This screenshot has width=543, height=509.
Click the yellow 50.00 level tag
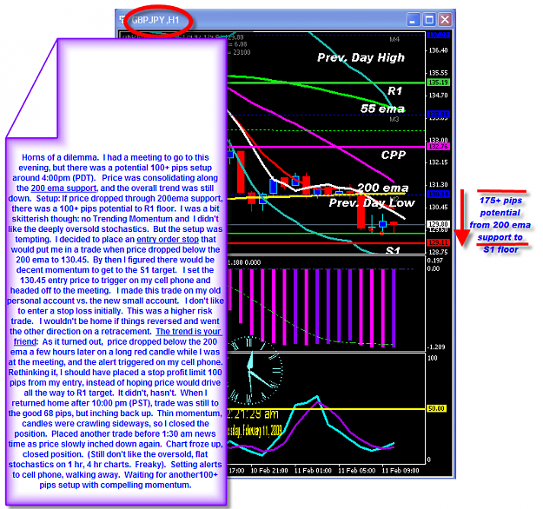[436, 408]
